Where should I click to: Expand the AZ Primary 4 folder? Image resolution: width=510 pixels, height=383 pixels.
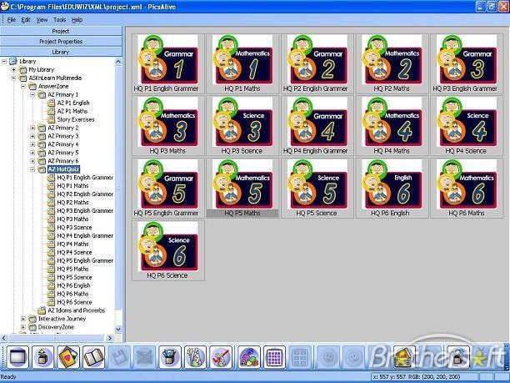point(32,144)
